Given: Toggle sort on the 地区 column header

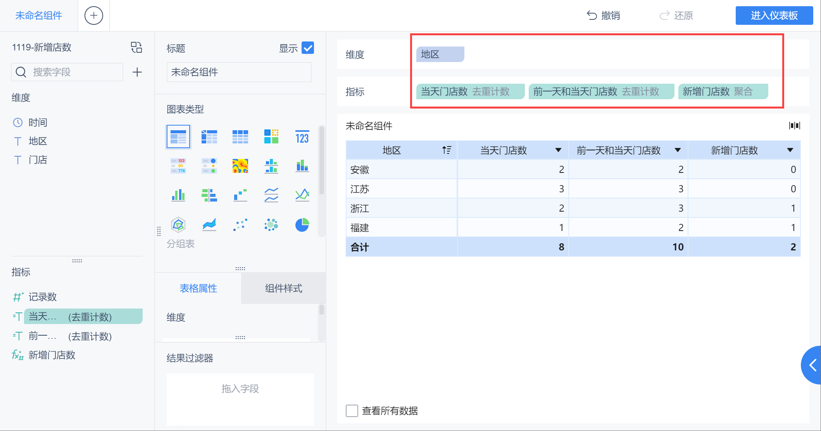Looking at the screenshot, I should pos(447,150).
